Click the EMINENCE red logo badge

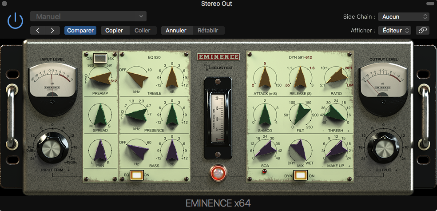click(218, 57)
